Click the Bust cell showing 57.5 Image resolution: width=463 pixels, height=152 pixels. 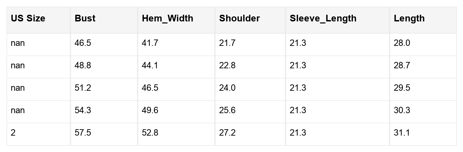83,133
